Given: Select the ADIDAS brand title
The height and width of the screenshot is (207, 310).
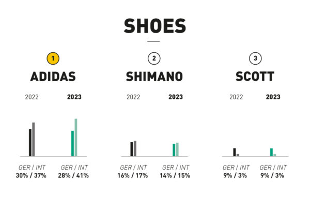Looking at the screenshot, I should click(53, 77).
